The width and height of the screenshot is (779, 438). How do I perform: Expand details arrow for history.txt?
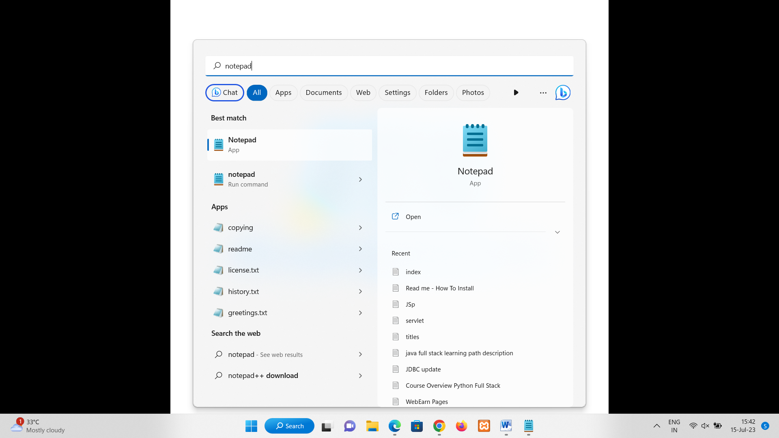pyautogui.click(x=360, y=291)
